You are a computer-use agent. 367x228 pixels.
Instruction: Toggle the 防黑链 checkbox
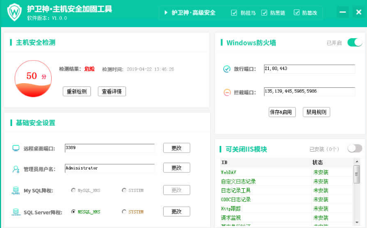point(265,13)
